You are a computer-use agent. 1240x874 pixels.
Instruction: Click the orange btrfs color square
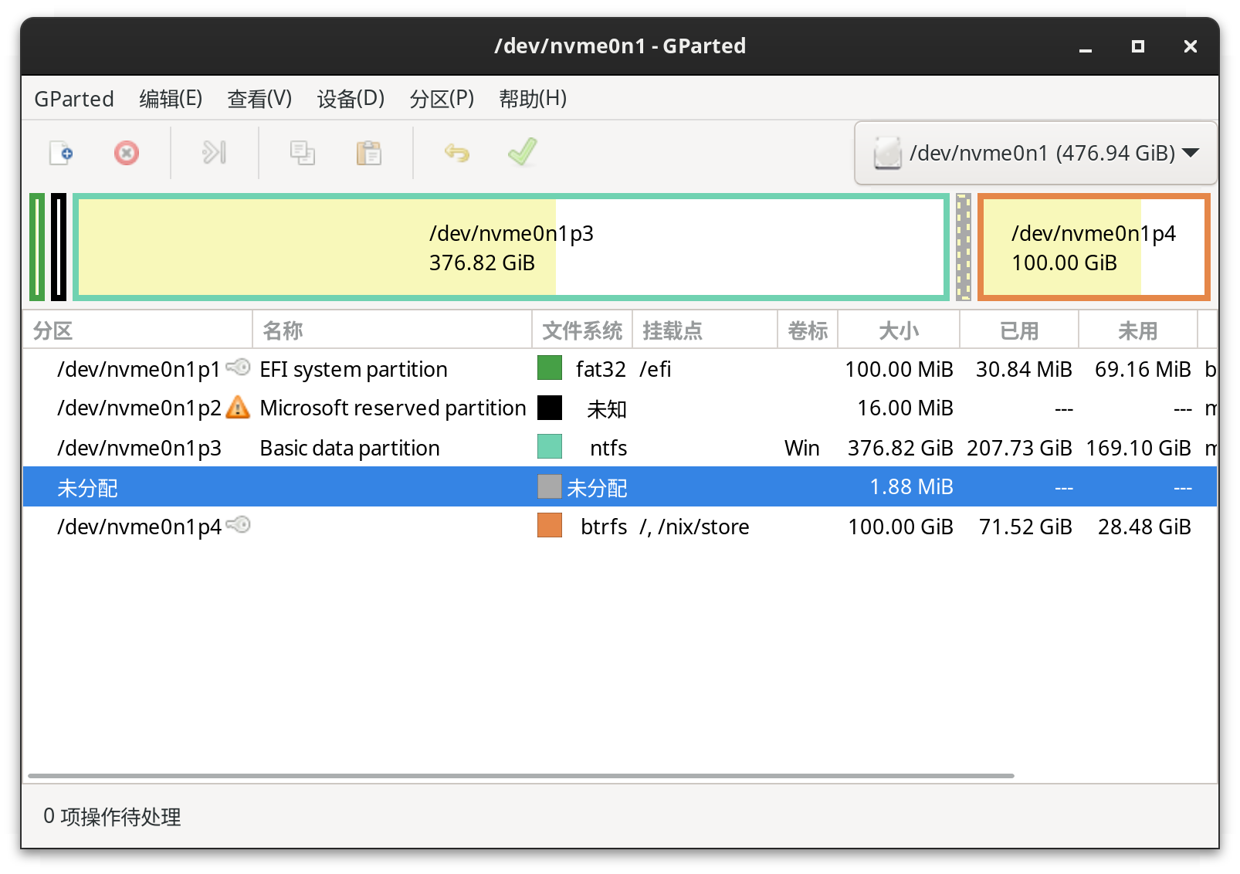click(550, 526)
